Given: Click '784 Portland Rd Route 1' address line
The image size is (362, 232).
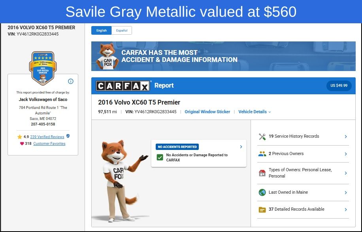Looking at the screenshot, I should (x=43, y=110).
